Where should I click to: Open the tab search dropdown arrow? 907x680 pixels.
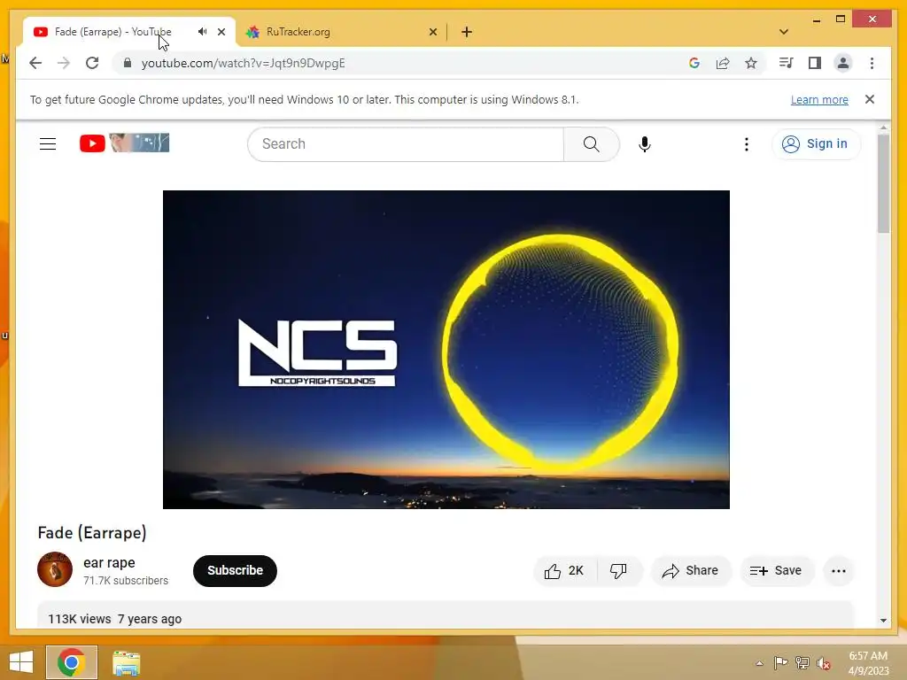[783, 32]
